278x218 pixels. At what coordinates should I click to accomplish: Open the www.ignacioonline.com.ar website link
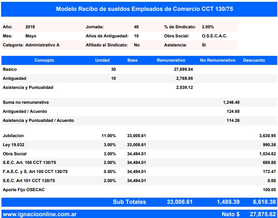click(x=39, y=214)
